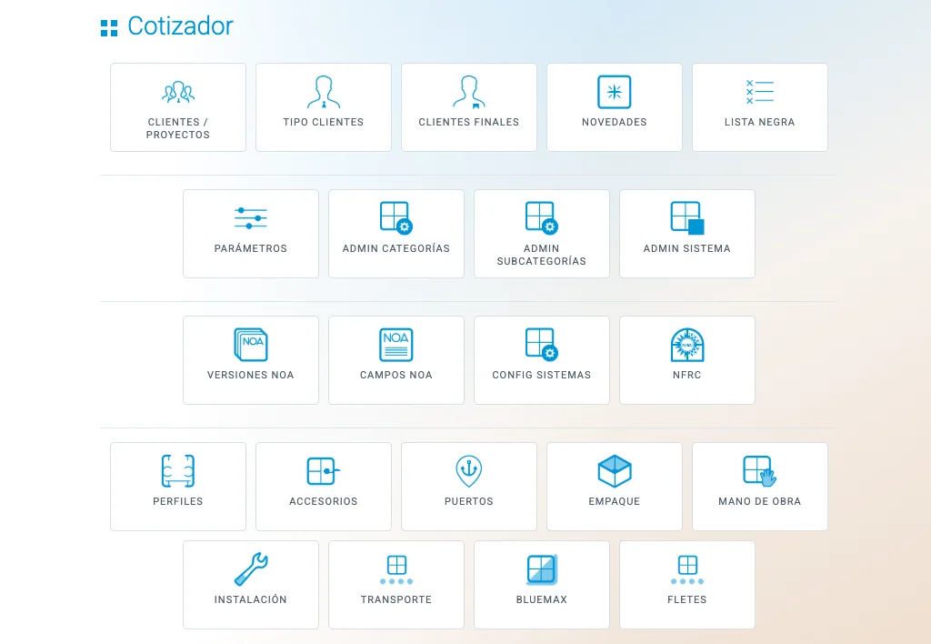Click the Cotizador grid icon in header
931x644 pixels.
[109, 28]
